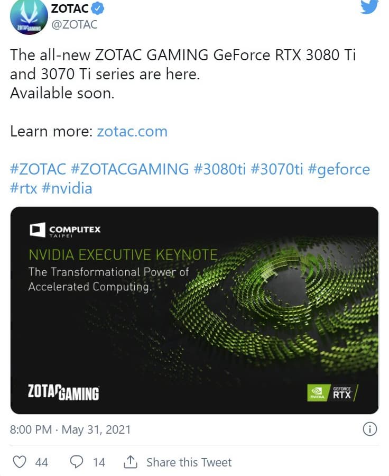Click the #ZOTACGAMING hashtag
The width and height of the screenshot is (389, 476).
pyautogui.click(x=129, y=169)
